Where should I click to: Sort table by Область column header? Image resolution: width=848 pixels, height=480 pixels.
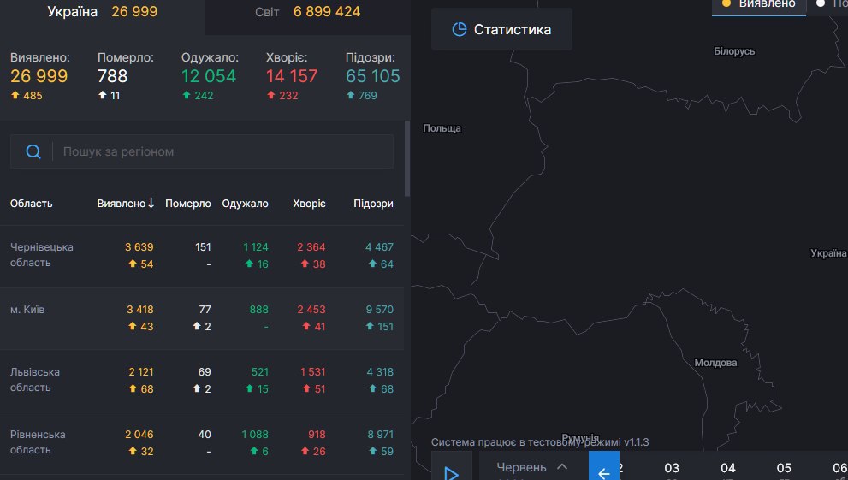[x=32, y=204]
